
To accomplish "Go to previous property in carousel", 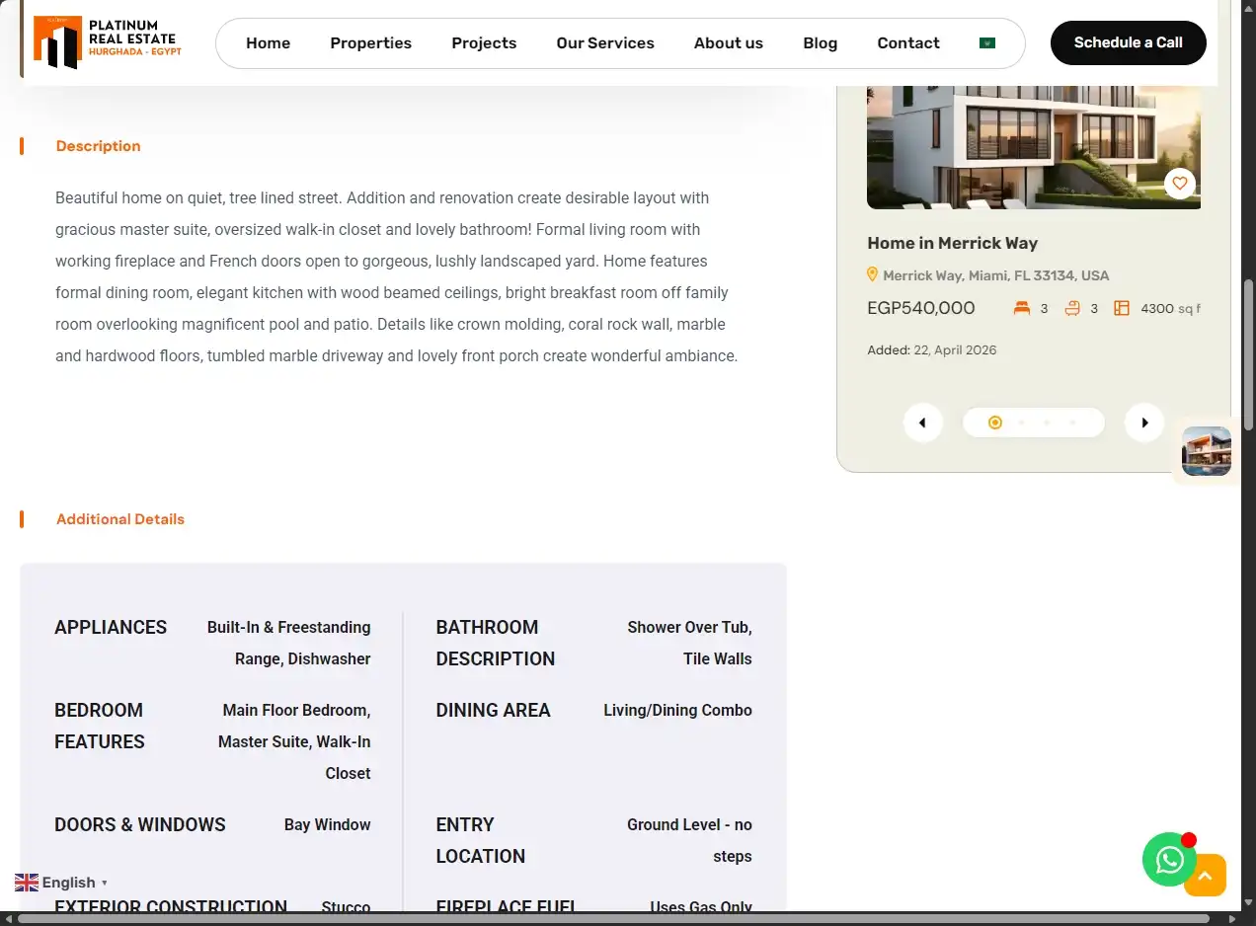I will pyautogui.click(x=922, y=423).
